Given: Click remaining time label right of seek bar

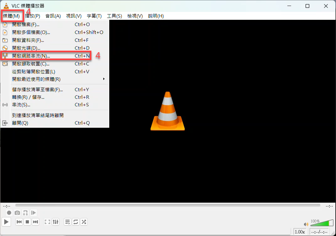Looking at the screenshot, I should coord(329,206).
